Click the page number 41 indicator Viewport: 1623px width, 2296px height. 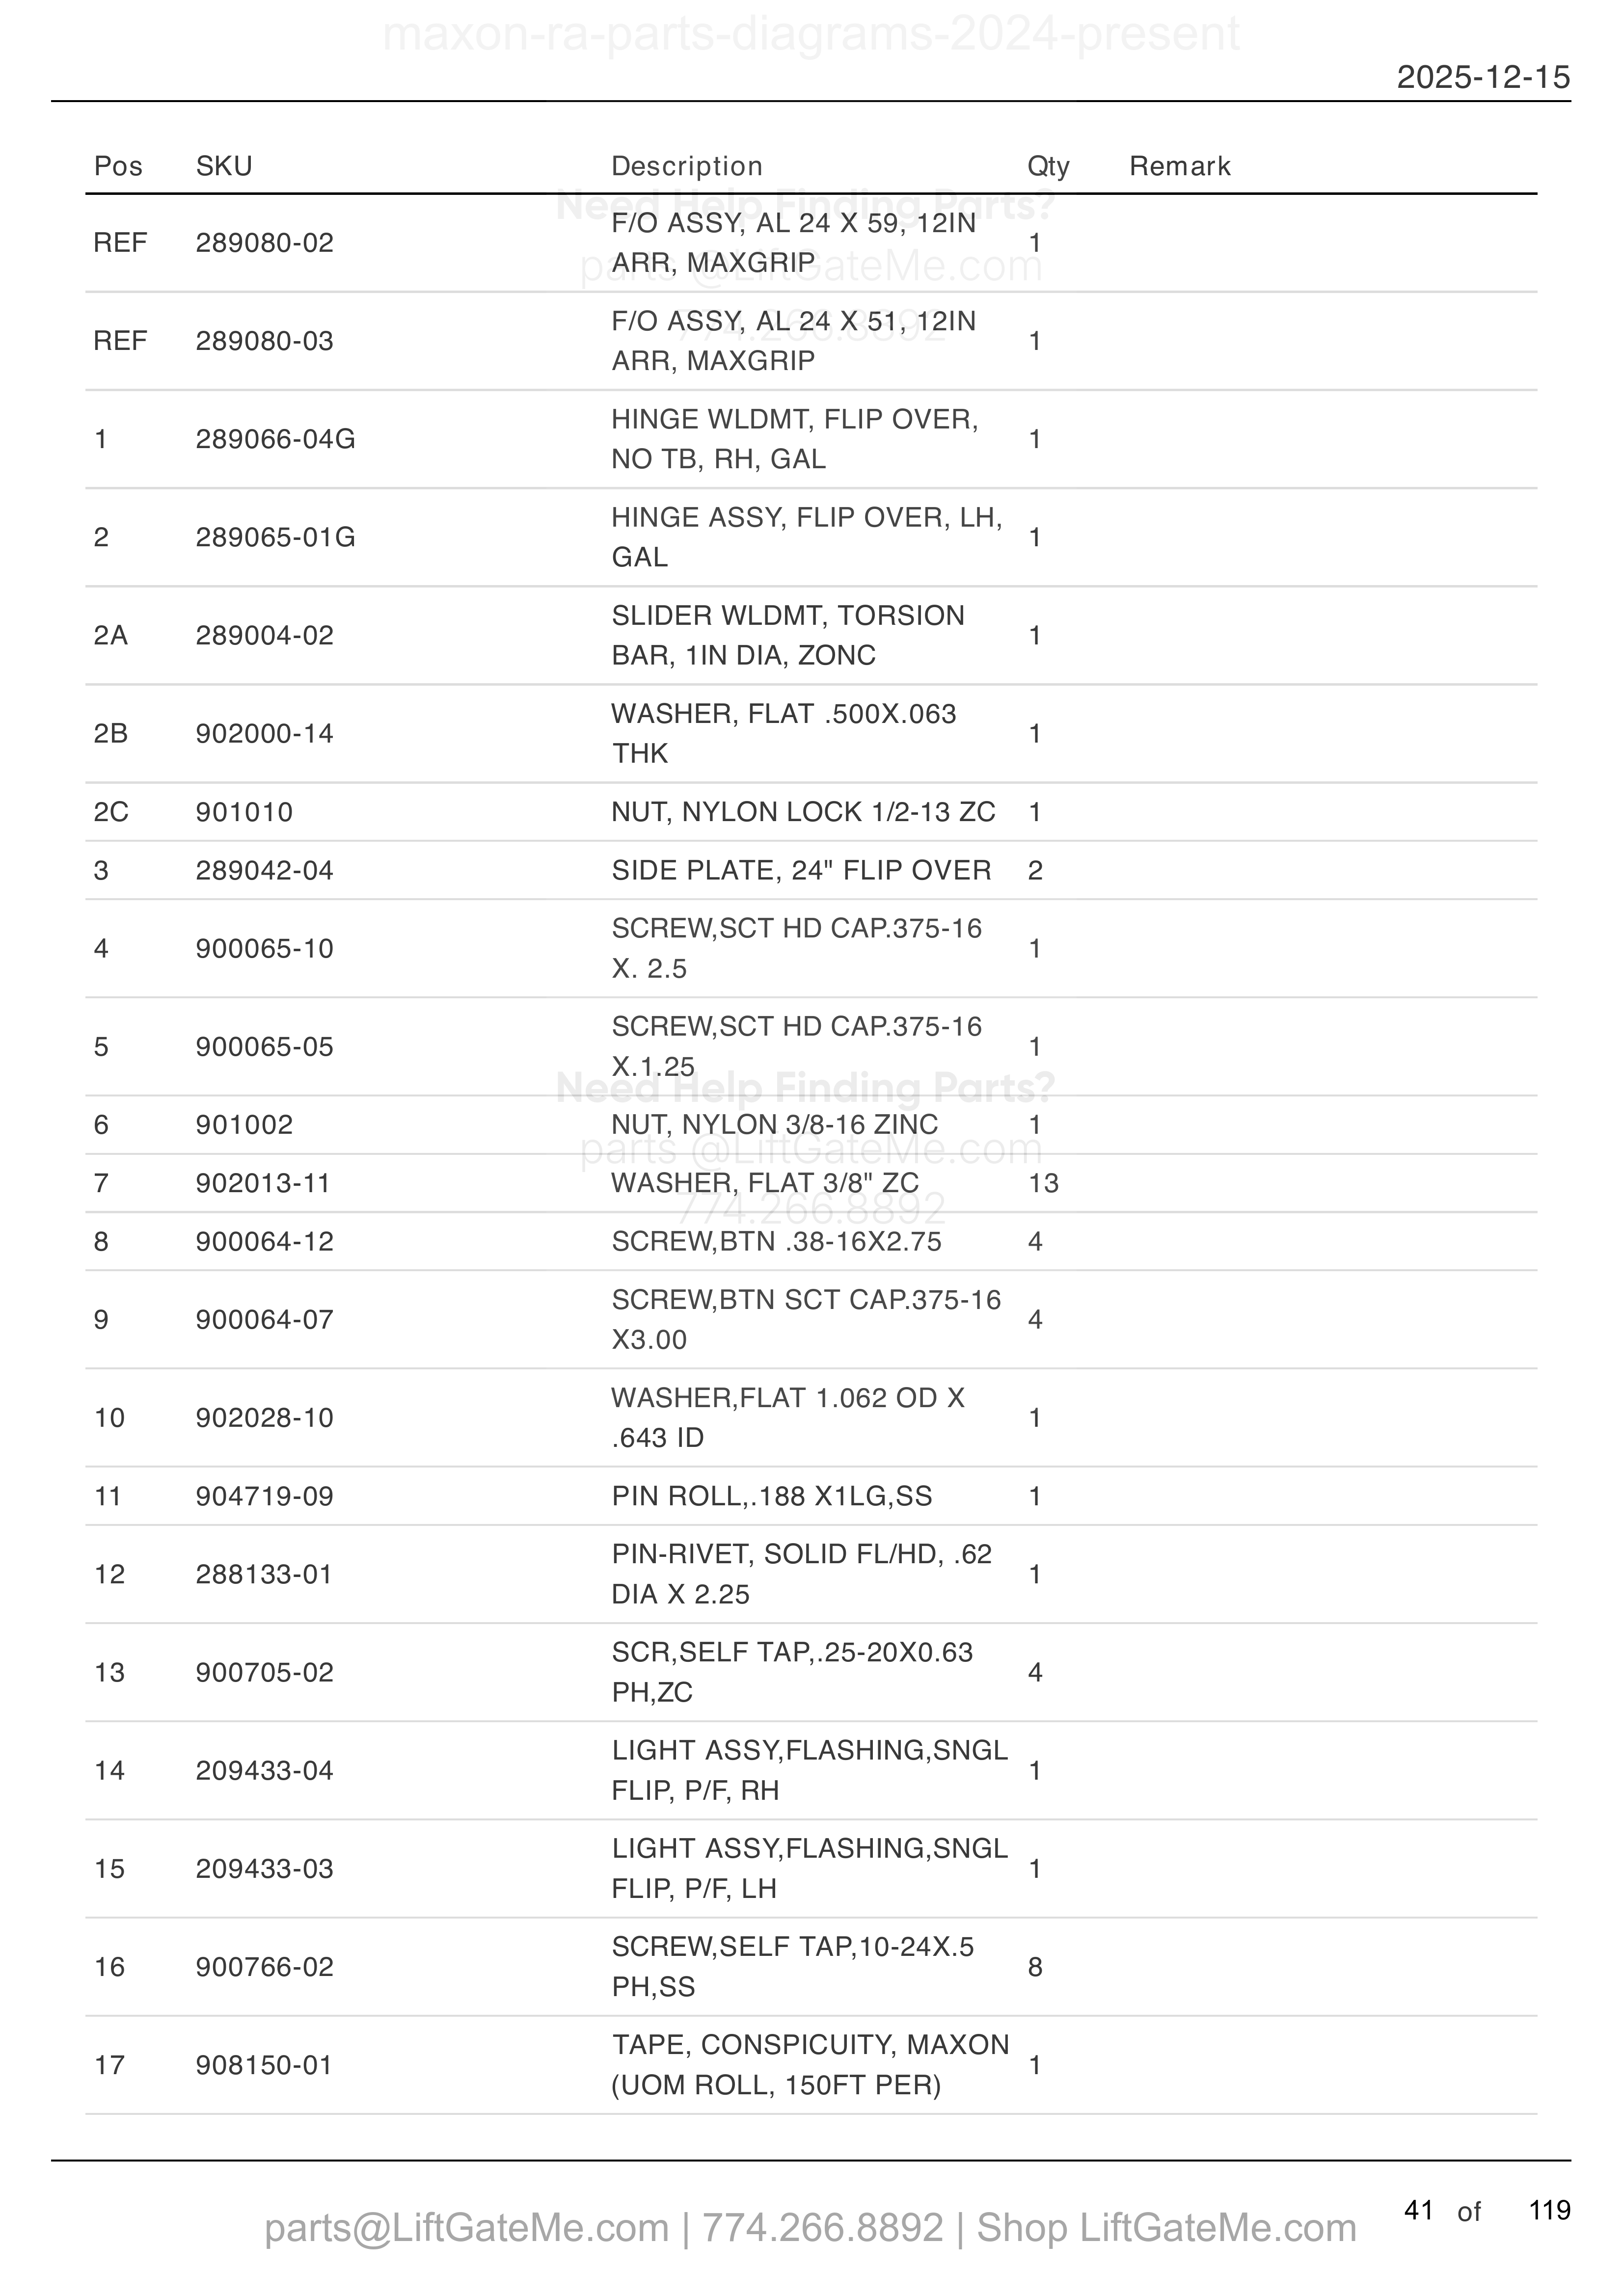(x=1419, y=2210)
